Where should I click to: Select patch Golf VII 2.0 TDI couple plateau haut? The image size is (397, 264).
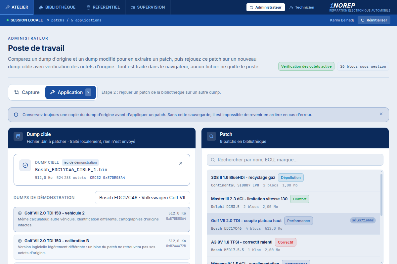tap(293, 224)
